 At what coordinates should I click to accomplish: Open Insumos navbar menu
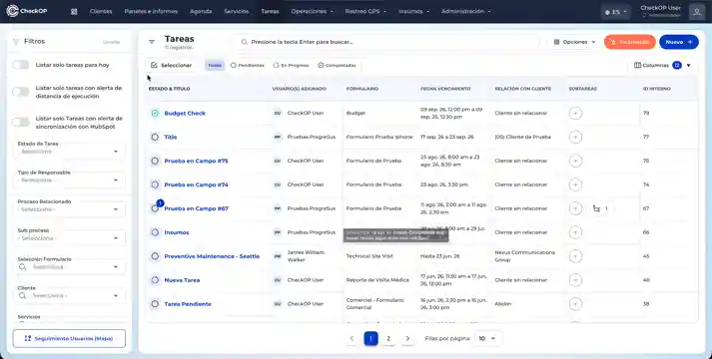[413, 11]
